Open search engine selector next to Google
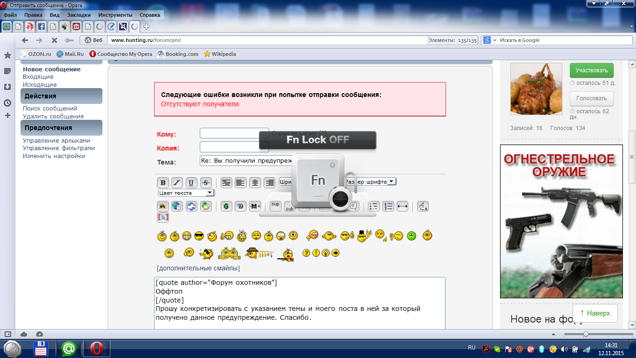 click(494, 41)
